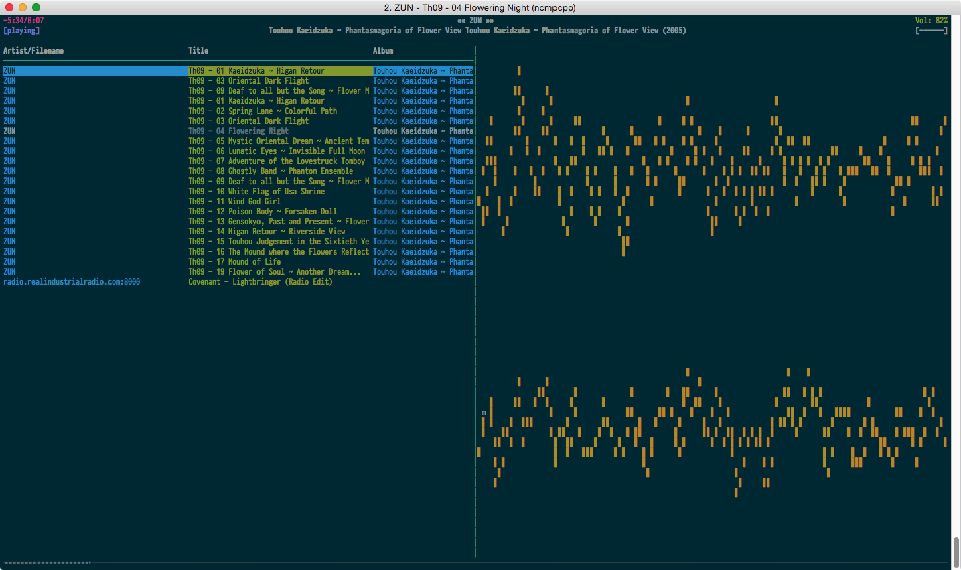Screen dimensions: 961x570
Task: Click the elapsed time counter
Action: tap(23, 21)
